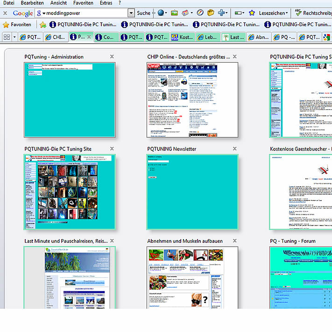Open the Favoriten center button label
This screenshot has width=332, height=332.
(21, 25)
